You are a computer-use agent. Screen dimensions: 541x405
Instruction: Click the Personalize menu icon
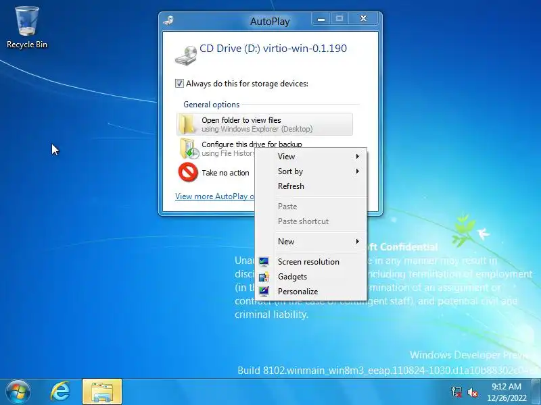pos(264,292)
